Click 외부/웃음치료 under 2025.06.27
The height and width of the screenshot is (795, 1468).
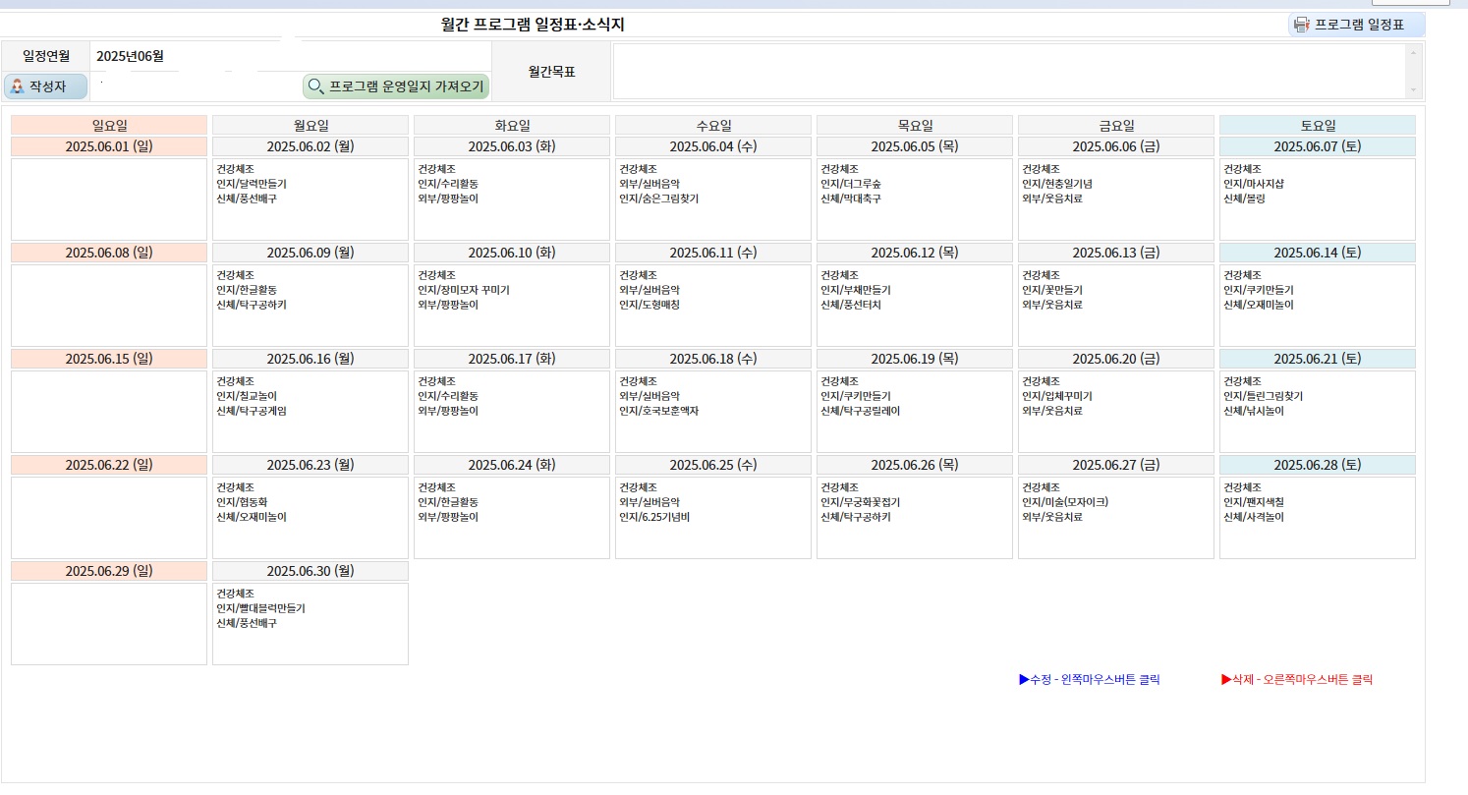tap(1052, 517)
